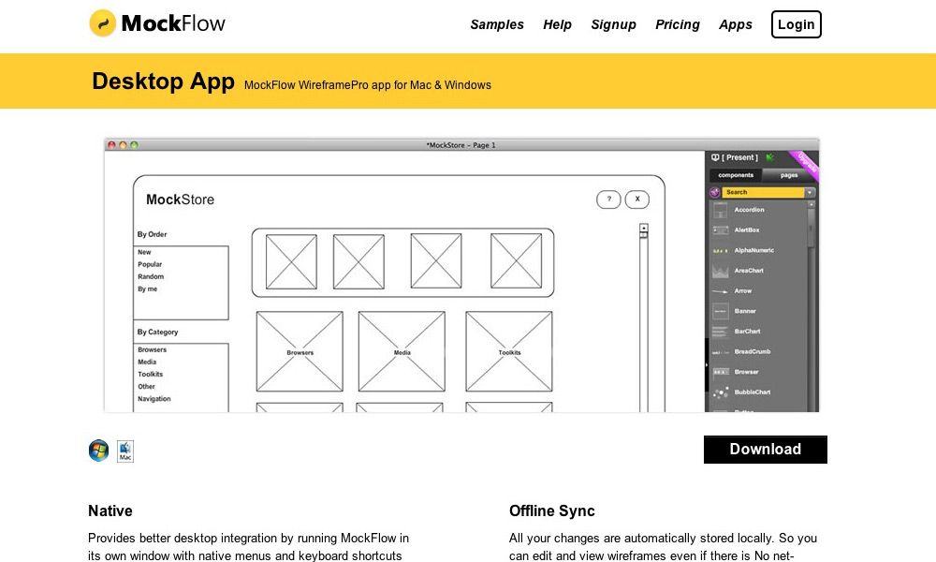Screen dimensions: 936x562
Task: Select 'Browsers' in By Category list
Action: coord(153,350)
